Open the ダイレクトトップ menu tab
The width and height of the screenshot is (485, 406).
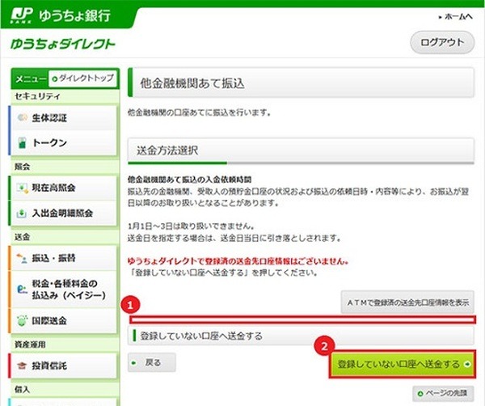coord(83,78)
